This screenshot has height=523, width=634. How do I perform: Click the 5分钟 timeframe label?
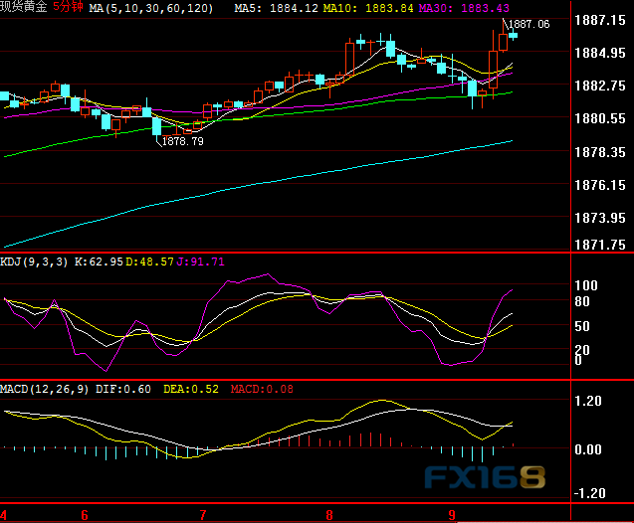coord(68,7)
